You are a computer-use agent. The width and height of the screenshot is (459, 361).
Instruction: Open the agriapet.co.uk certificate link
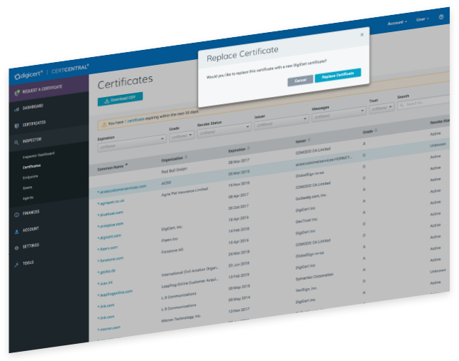(x=112, y=202)
